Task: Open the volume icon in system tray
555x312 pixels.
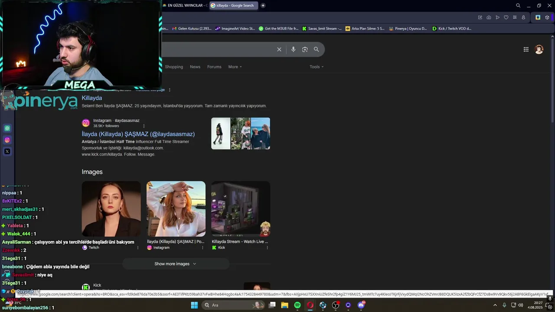Action: pyautogui.click(x=520, y=305)
